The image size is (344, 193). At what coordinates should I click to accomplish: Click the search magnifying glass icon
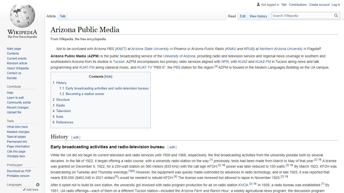pyautogui.click(x=336, y=16)
